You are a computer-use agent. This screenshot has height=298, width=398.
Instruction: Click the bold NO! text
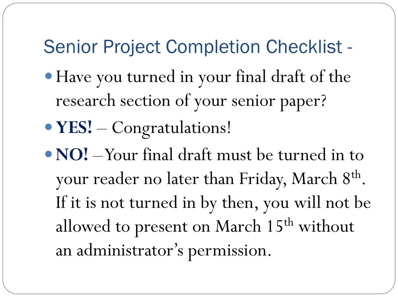click(72, 154)
